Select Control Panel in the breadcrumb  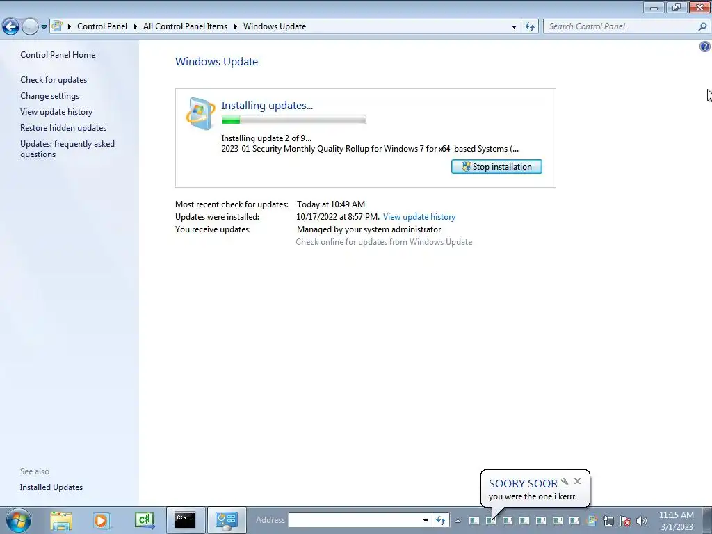click(x=102, y=26)
